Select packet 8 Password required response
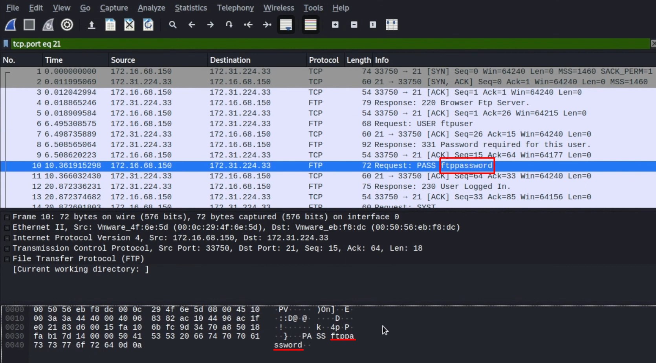 pyautogui.click(x=328, y=145)
